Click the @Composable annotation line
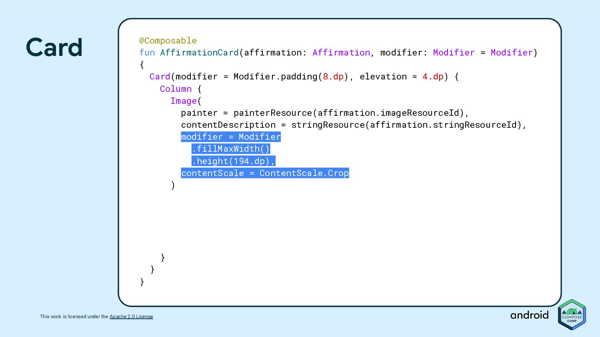The image size is (600, 337). pyautogui.click(x=168, y=41)
